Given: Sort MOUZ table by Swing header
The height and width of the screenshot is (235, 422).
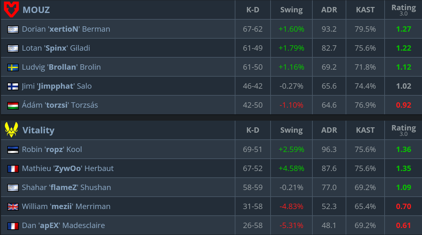Looking at the screenshot, I should (x=291, y=10).
